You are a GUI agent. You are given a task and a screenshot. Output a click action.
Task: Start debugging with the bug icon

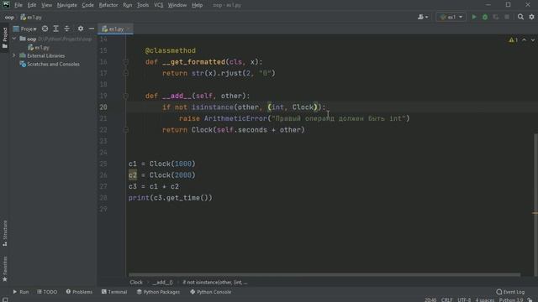[x=485, y=17]
